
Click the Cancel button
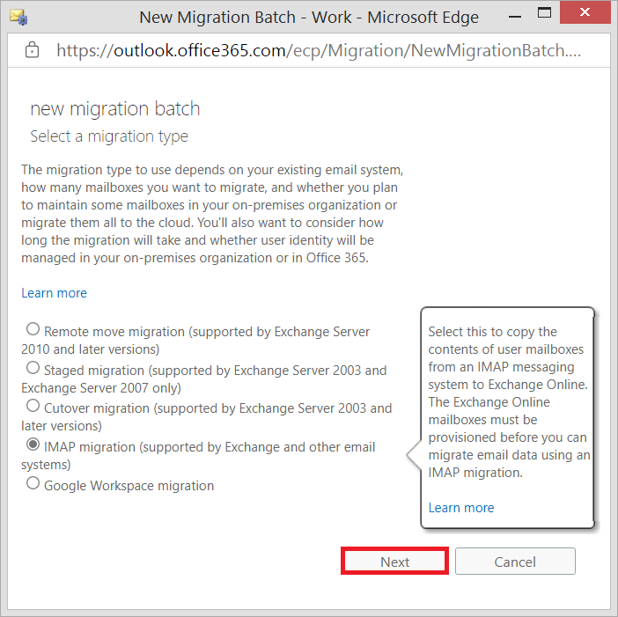coord(515,561)
